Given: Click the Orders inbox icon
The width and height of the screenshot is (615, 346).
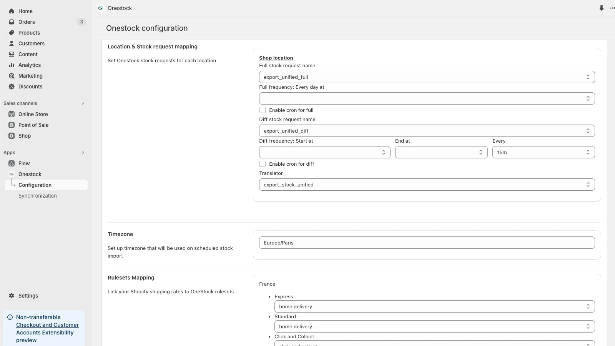Looking at the screenshot, I should 12,22.
